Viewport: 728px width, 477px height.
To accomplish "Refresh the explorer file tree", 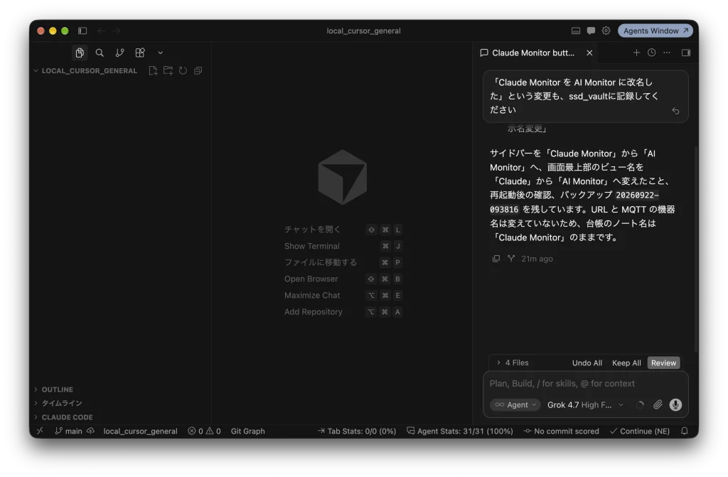I will (x=183, y=70).
